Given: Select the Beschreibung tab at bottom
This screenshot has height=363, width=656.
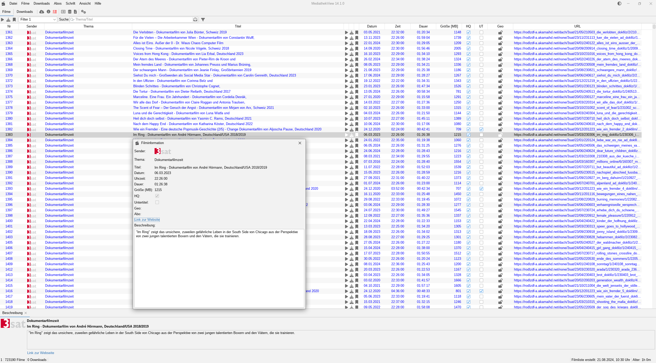Looking at the screenshot, I should point(12,313).
